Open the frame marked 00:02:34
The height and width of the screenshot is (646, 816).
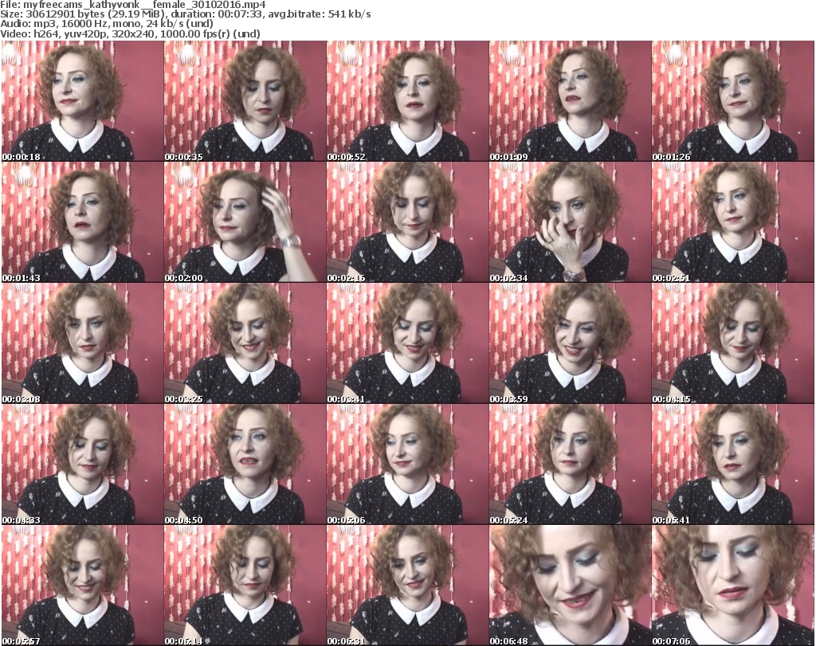click(x=570, y=222)
